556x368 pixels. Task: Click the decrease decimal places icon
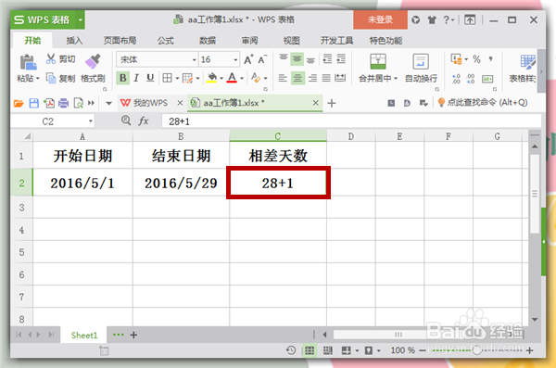click(471, 79)
